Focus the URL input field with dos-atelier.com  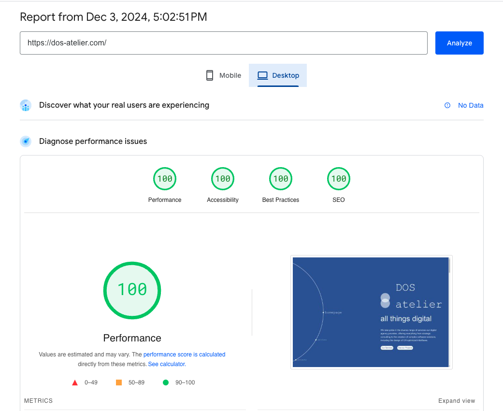click(x=224, y=43)
